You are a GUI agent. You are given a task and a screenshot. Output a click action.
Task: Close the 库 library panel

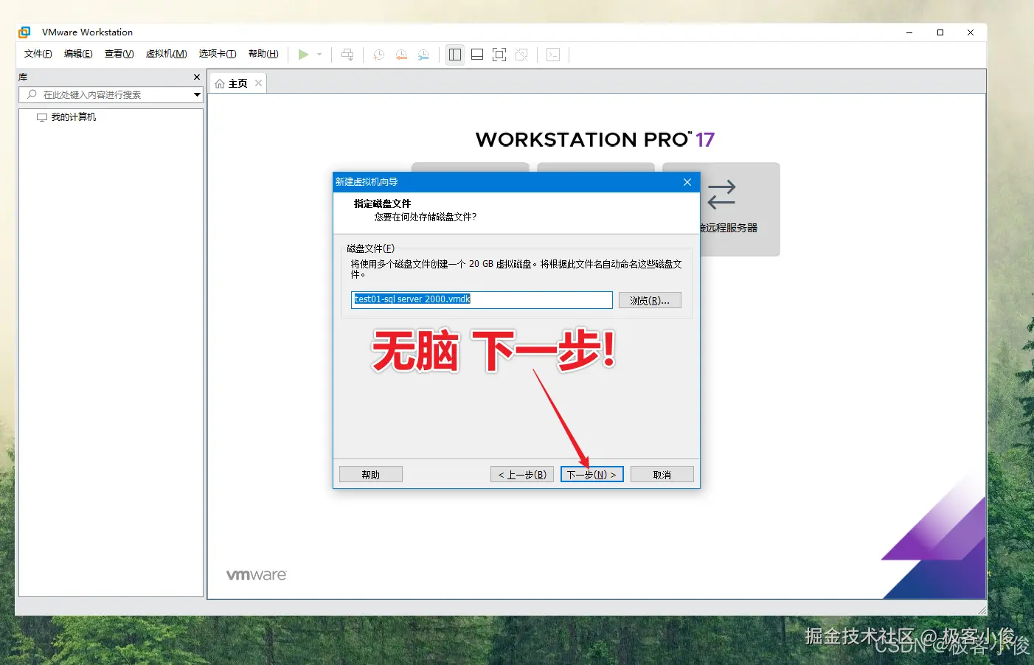coord(197,77)
